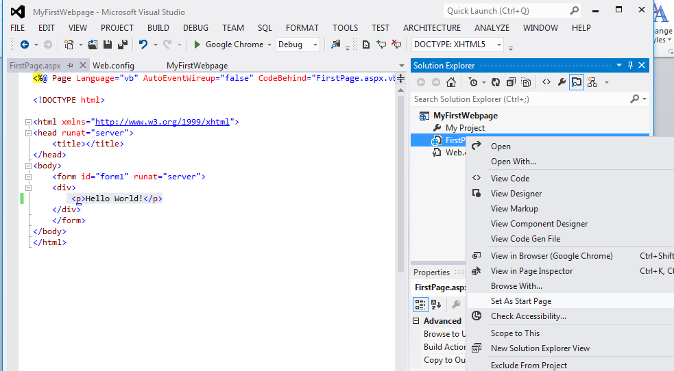The height and width of the screenshot is (371, 674).
Task: Click the Open File toolbar icon
Action: coord(93,44)
